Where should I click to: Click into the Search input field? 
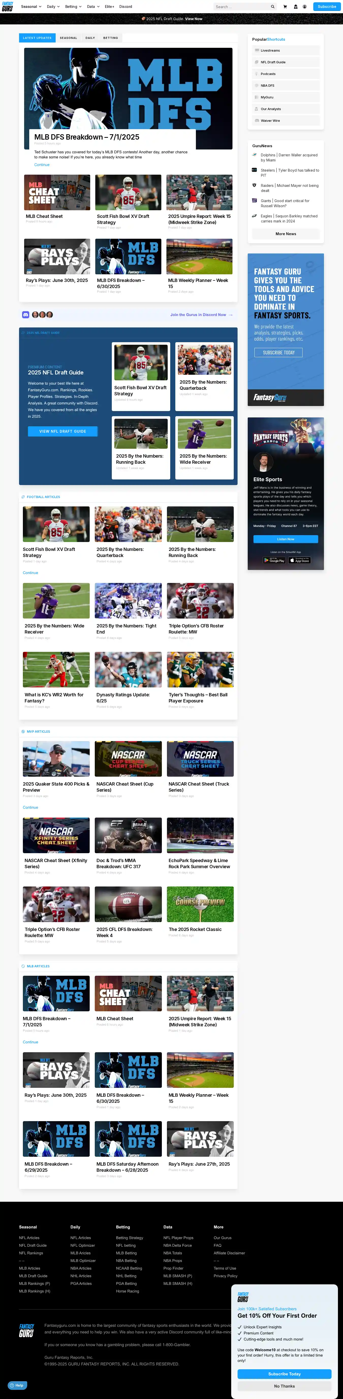pos(242,7)
